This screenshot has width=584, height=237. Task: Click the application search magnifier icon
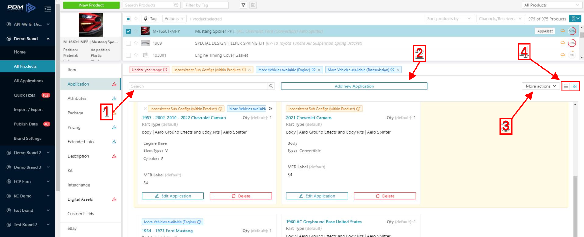[271, 86]
